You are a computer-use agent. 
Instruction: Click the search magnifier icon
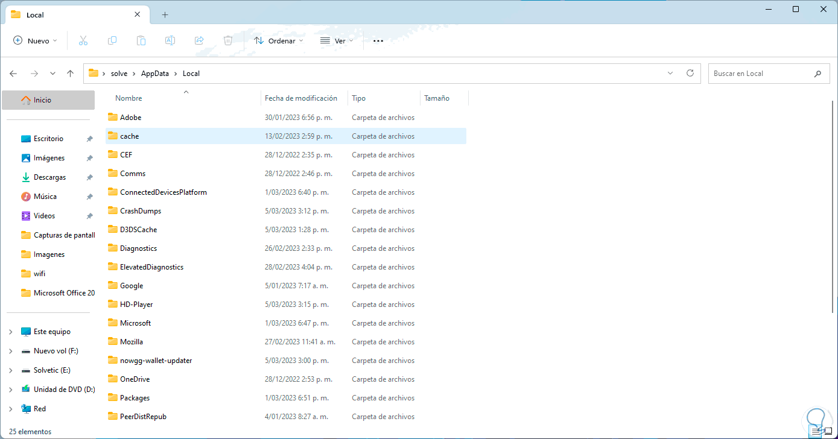coord(817,74)
